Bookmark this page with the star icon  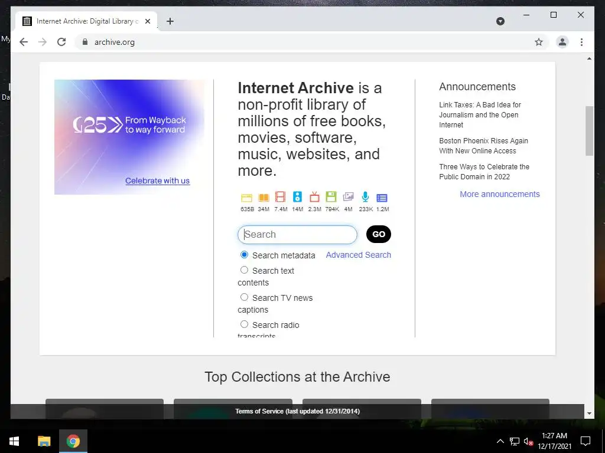(x=539, y=42)
